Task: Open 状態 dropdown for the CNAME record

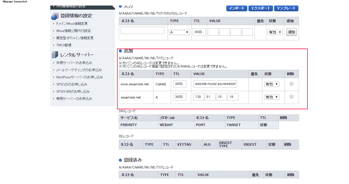Action: 272,84
